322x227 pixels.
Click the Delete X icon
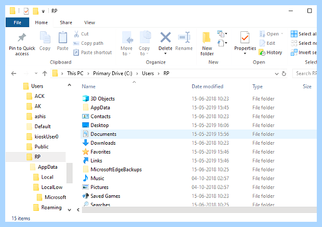click(166, 37)
